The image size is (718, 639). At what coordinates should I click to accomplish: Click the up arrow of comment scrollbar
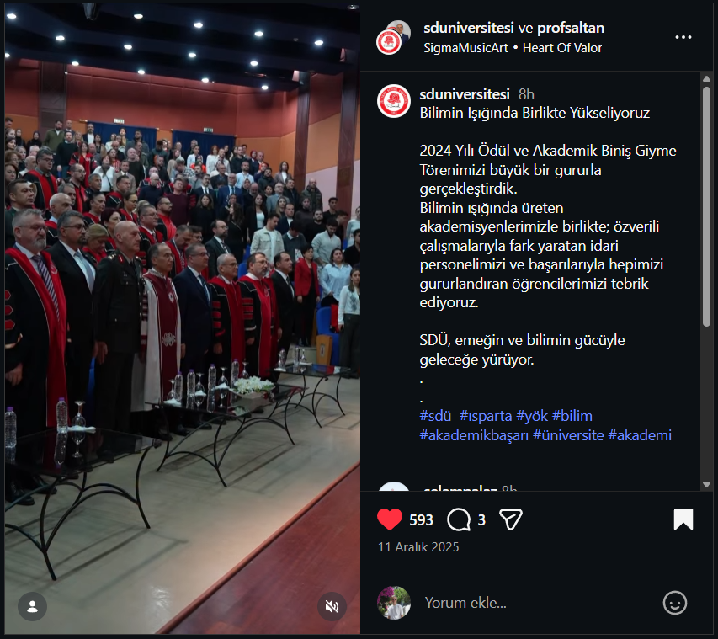tap(706, 79)
